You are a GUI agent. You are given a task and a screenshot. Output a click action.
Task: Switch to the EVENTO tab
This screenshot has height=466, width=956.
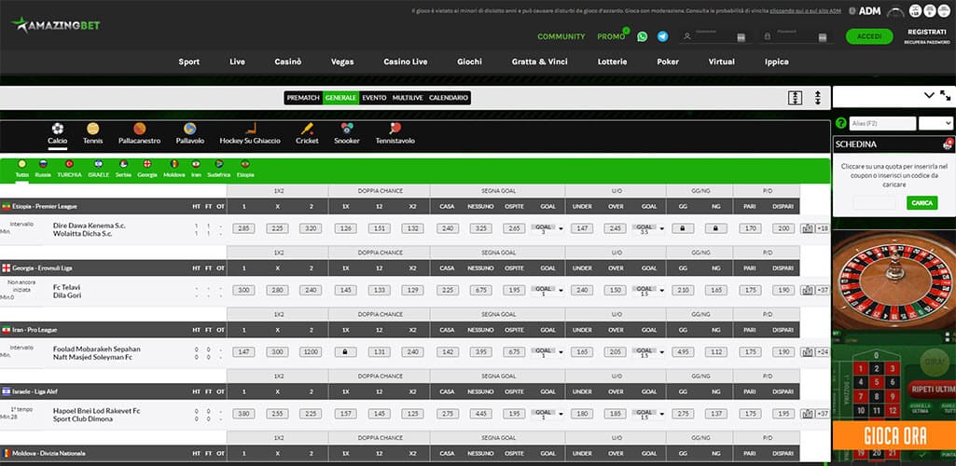[374, 98]
